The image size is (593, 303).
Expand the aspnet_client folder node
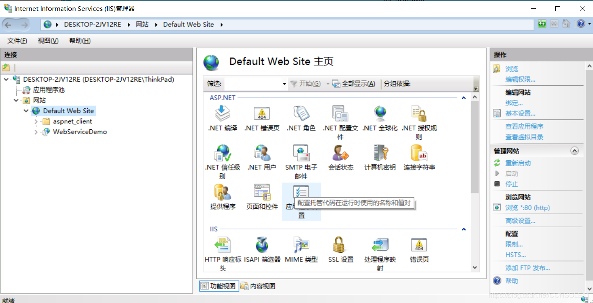[36, 121]
